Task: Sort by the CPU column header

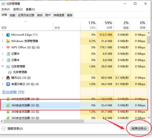Action: 89,26
